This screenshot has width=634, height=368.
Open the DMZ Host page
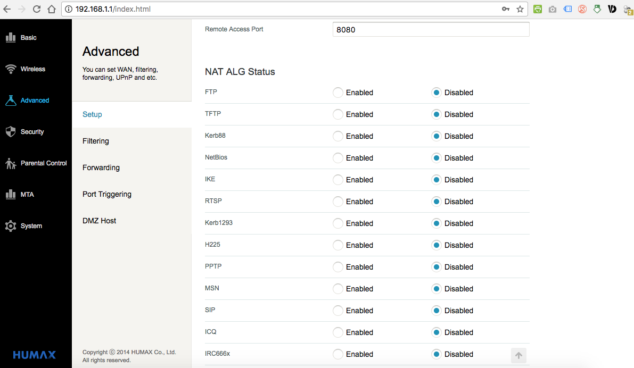100,221
